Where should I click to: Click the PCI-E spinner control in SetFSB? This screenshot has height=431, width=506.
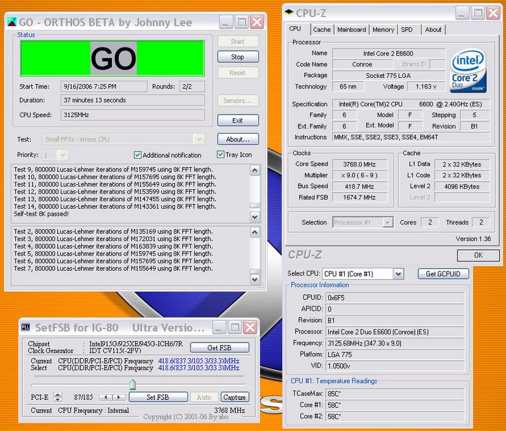click(58, 397)
